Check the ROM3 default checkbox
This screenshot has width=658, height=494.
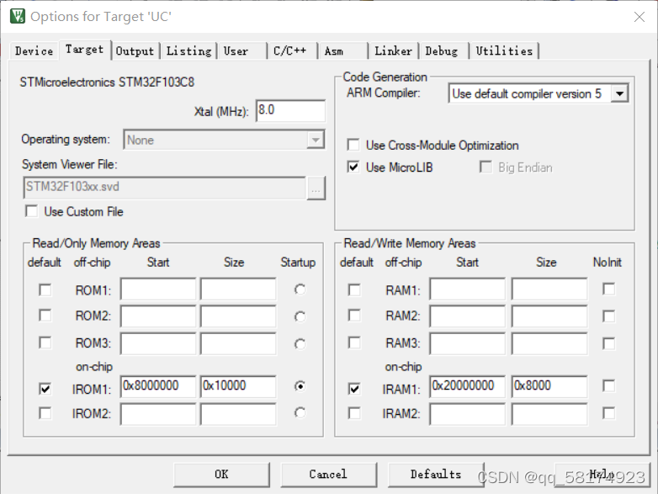point(45,343)
